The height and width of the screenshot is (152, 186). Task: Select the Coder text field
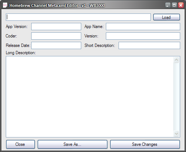pos(56,36)
